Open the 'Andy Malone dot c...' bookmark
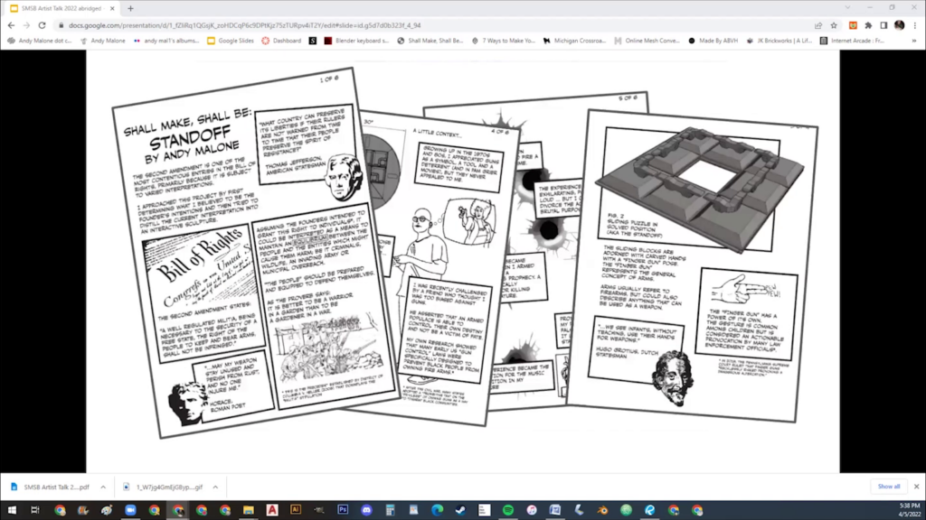 click(40, 41)
